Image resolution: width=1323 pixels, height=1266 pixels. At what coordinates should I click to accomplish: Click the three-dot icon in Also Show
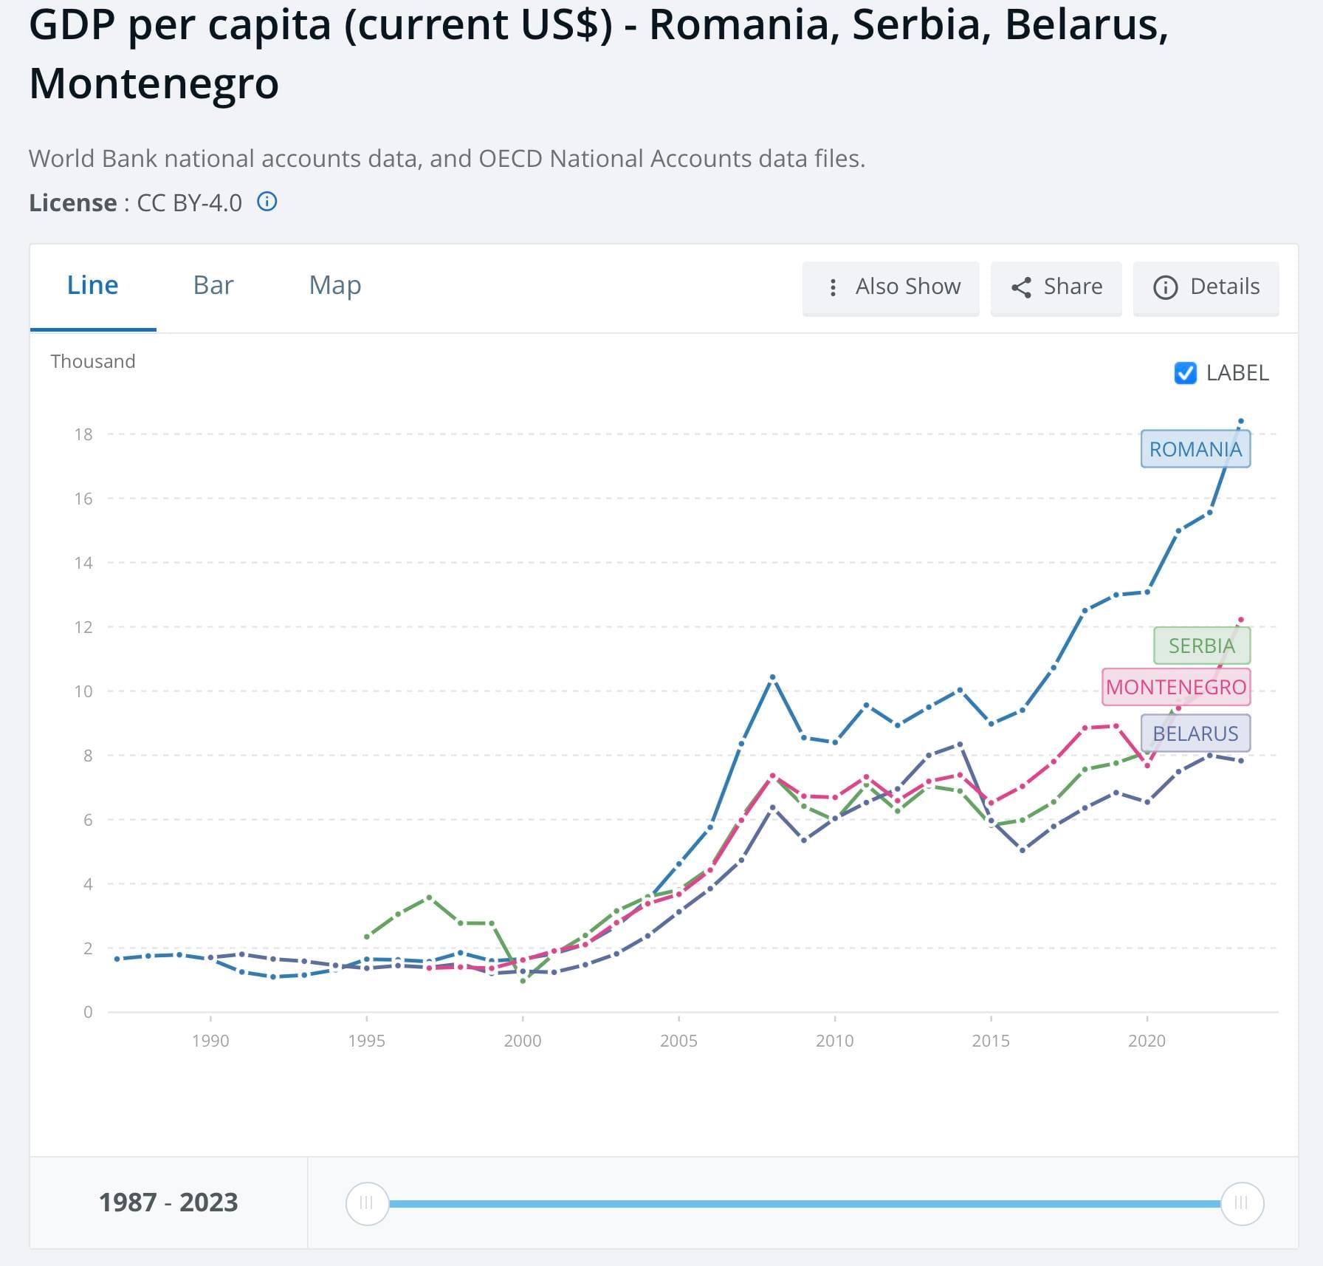coord(833,287)
